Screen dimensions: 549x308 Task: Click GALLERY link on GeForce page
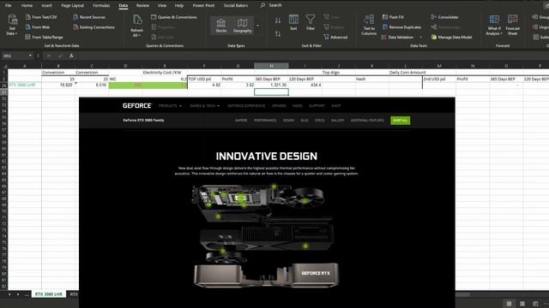(x=337, y=121)
